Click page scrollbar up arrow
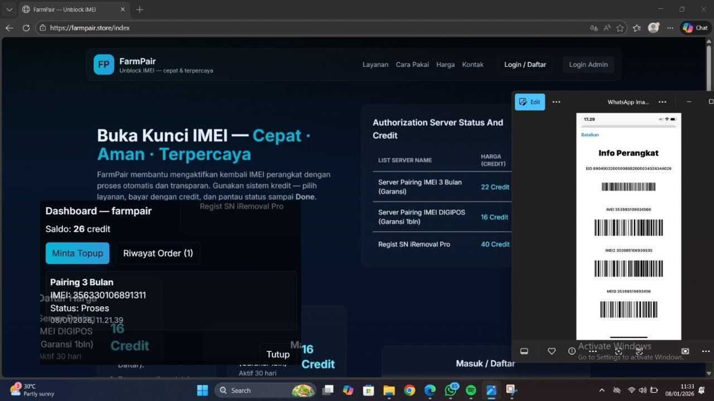The image size is (714, 401). click(710, 42)
